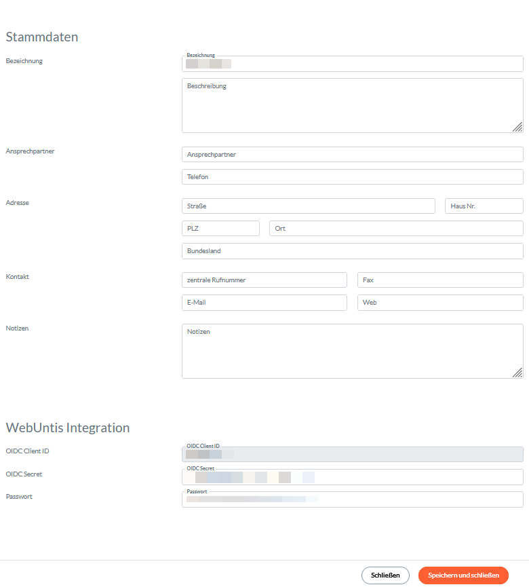Click into the Ansprechpartner field
The width and height of the screenshot is (529, 587).
(353, 155)
